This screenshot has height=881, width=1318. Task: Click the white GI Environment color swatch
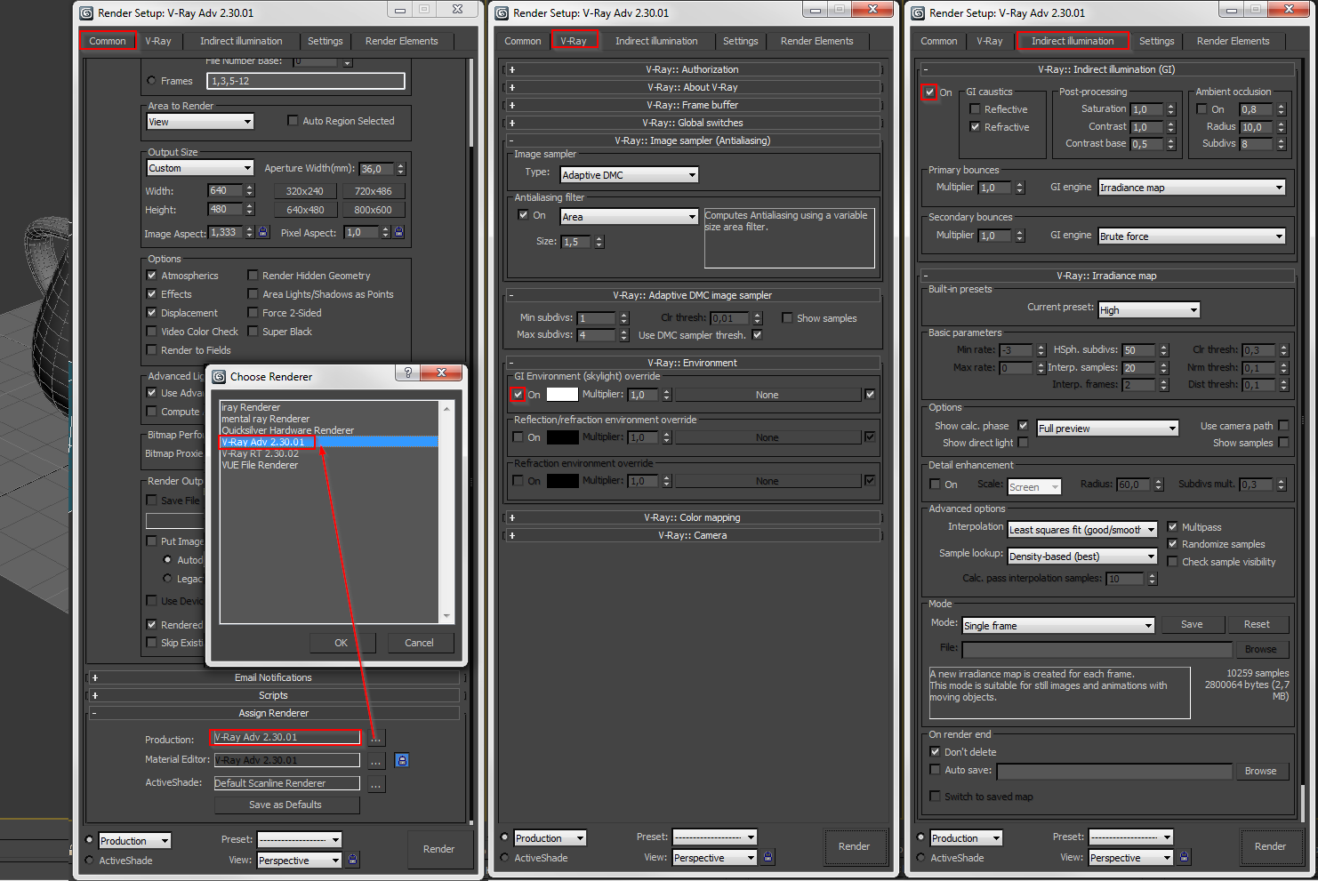click(x=562, y=394)
